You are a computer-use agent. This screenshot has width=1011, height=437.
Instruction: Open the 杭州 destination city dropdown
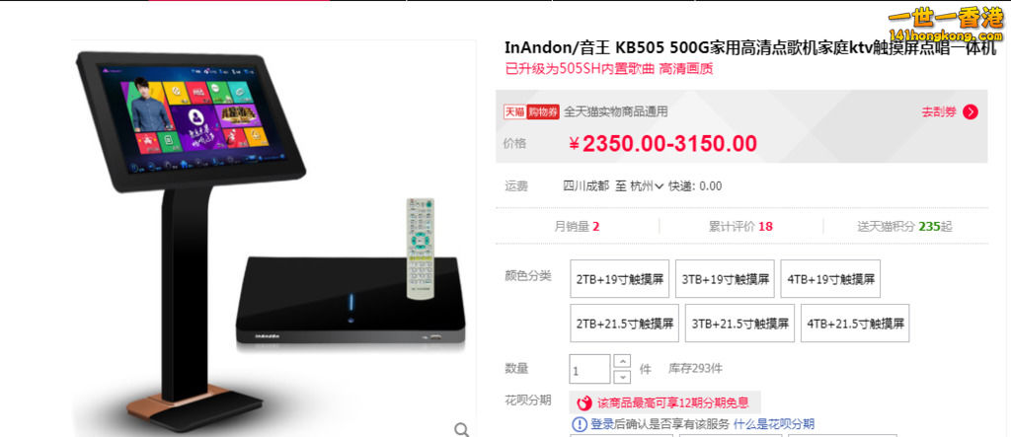click(647, 186)
